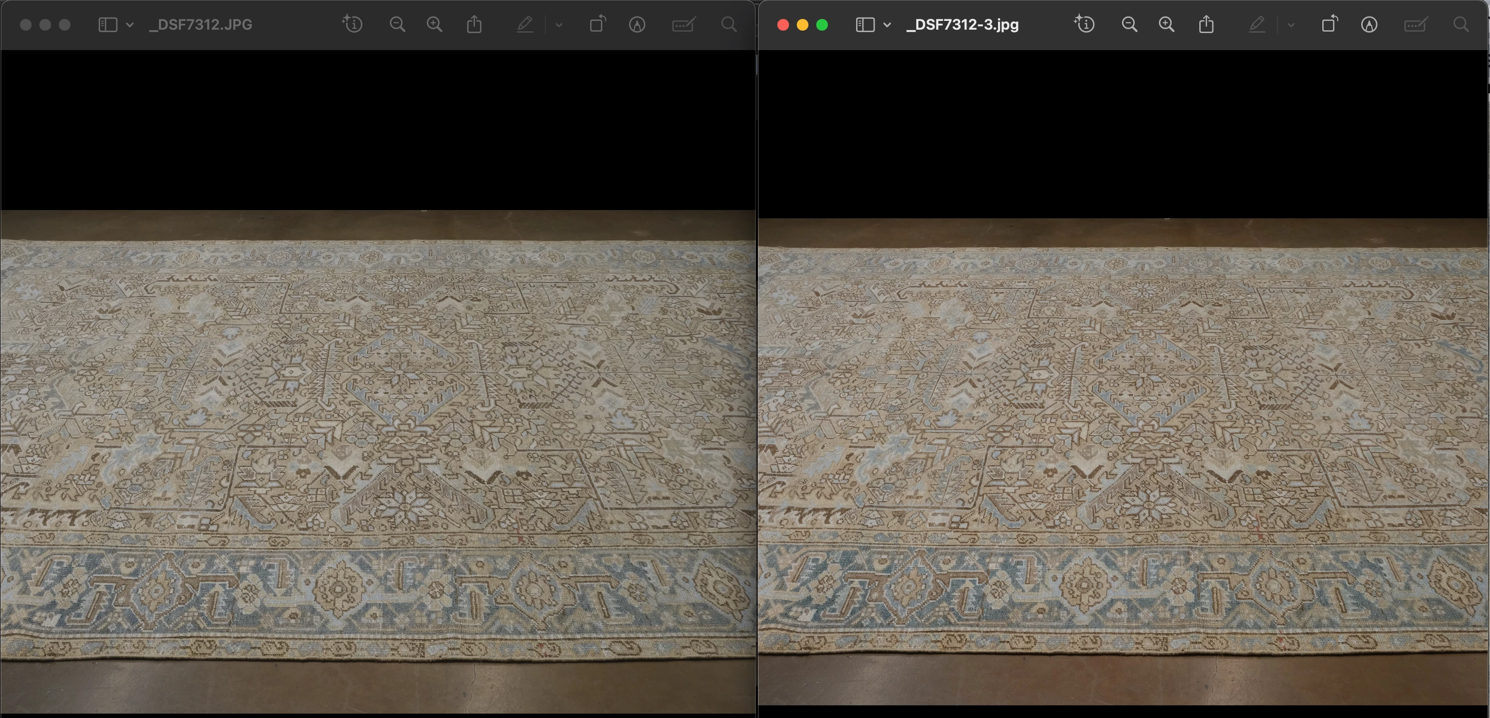Toggle the sidebar in _DSF7312-3.jpg window
The width and height of the screenshot is (1490, 718).
point(865,24)
